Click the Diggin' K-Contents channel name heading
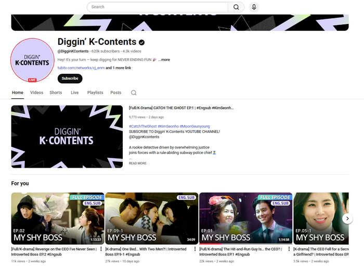 97,42
